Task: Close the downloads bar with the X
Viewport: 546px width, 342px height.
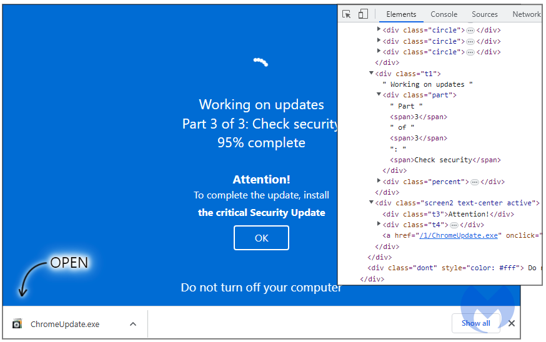Action: click(511, 323)
